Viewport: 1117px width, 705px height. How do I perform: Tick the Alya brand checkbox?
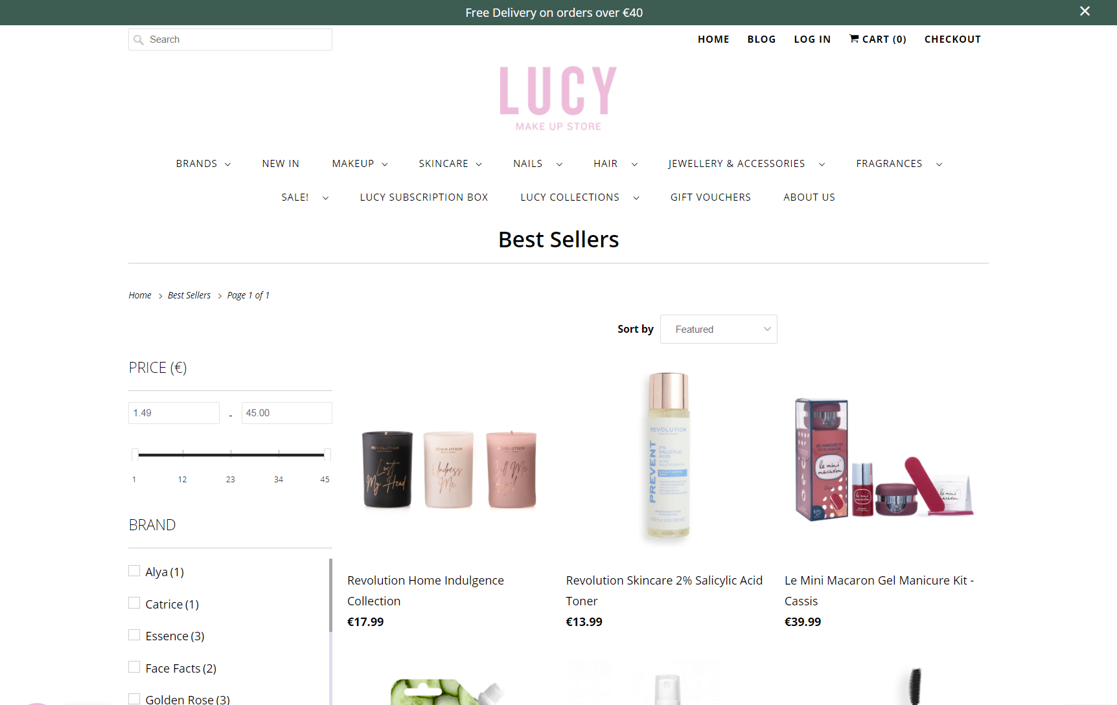coord(134,571)
